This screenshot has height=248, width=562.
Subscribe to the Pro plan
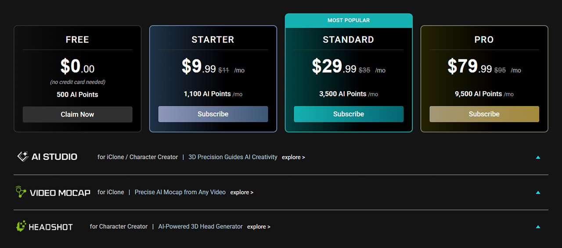484,114
